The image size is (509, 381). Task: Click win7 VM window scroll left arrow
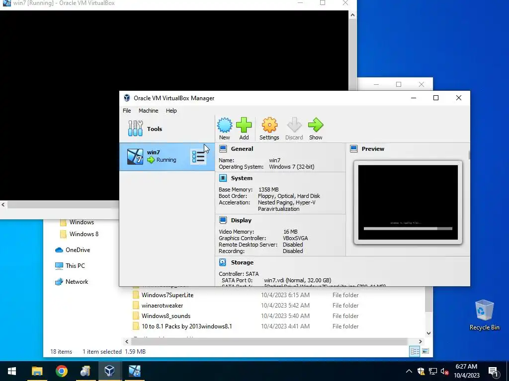(x=3, y=205)
